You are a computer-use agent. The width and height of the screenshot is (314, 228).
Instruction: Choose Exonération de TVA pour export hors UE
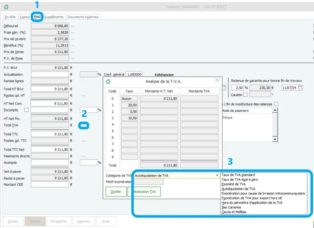(x=252, y=198)
